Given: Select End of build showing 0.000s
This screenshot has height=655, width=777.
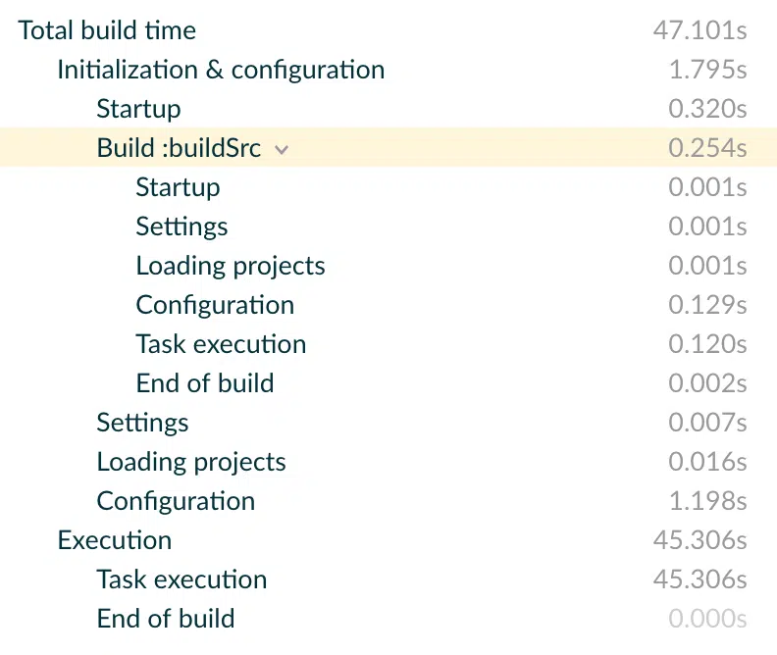Looking at the screenshot, I should 388,619.
